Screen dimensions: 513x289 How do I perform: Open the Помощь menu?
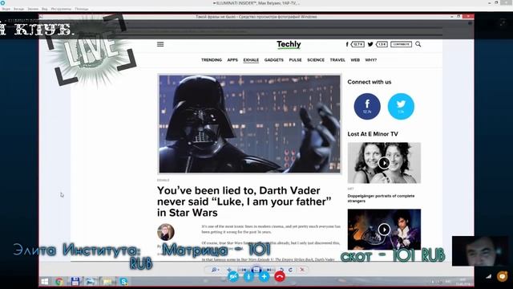tap(82, 9)
